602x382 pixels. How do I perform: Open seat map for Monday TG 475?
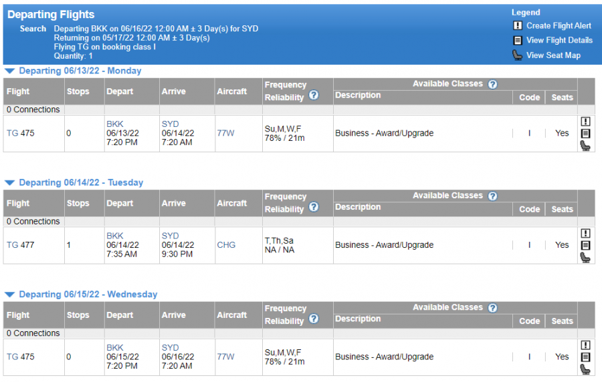coord(585,146)
